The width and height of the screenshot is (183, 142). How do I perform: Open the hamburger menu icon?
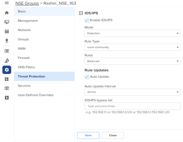point(7,3)
